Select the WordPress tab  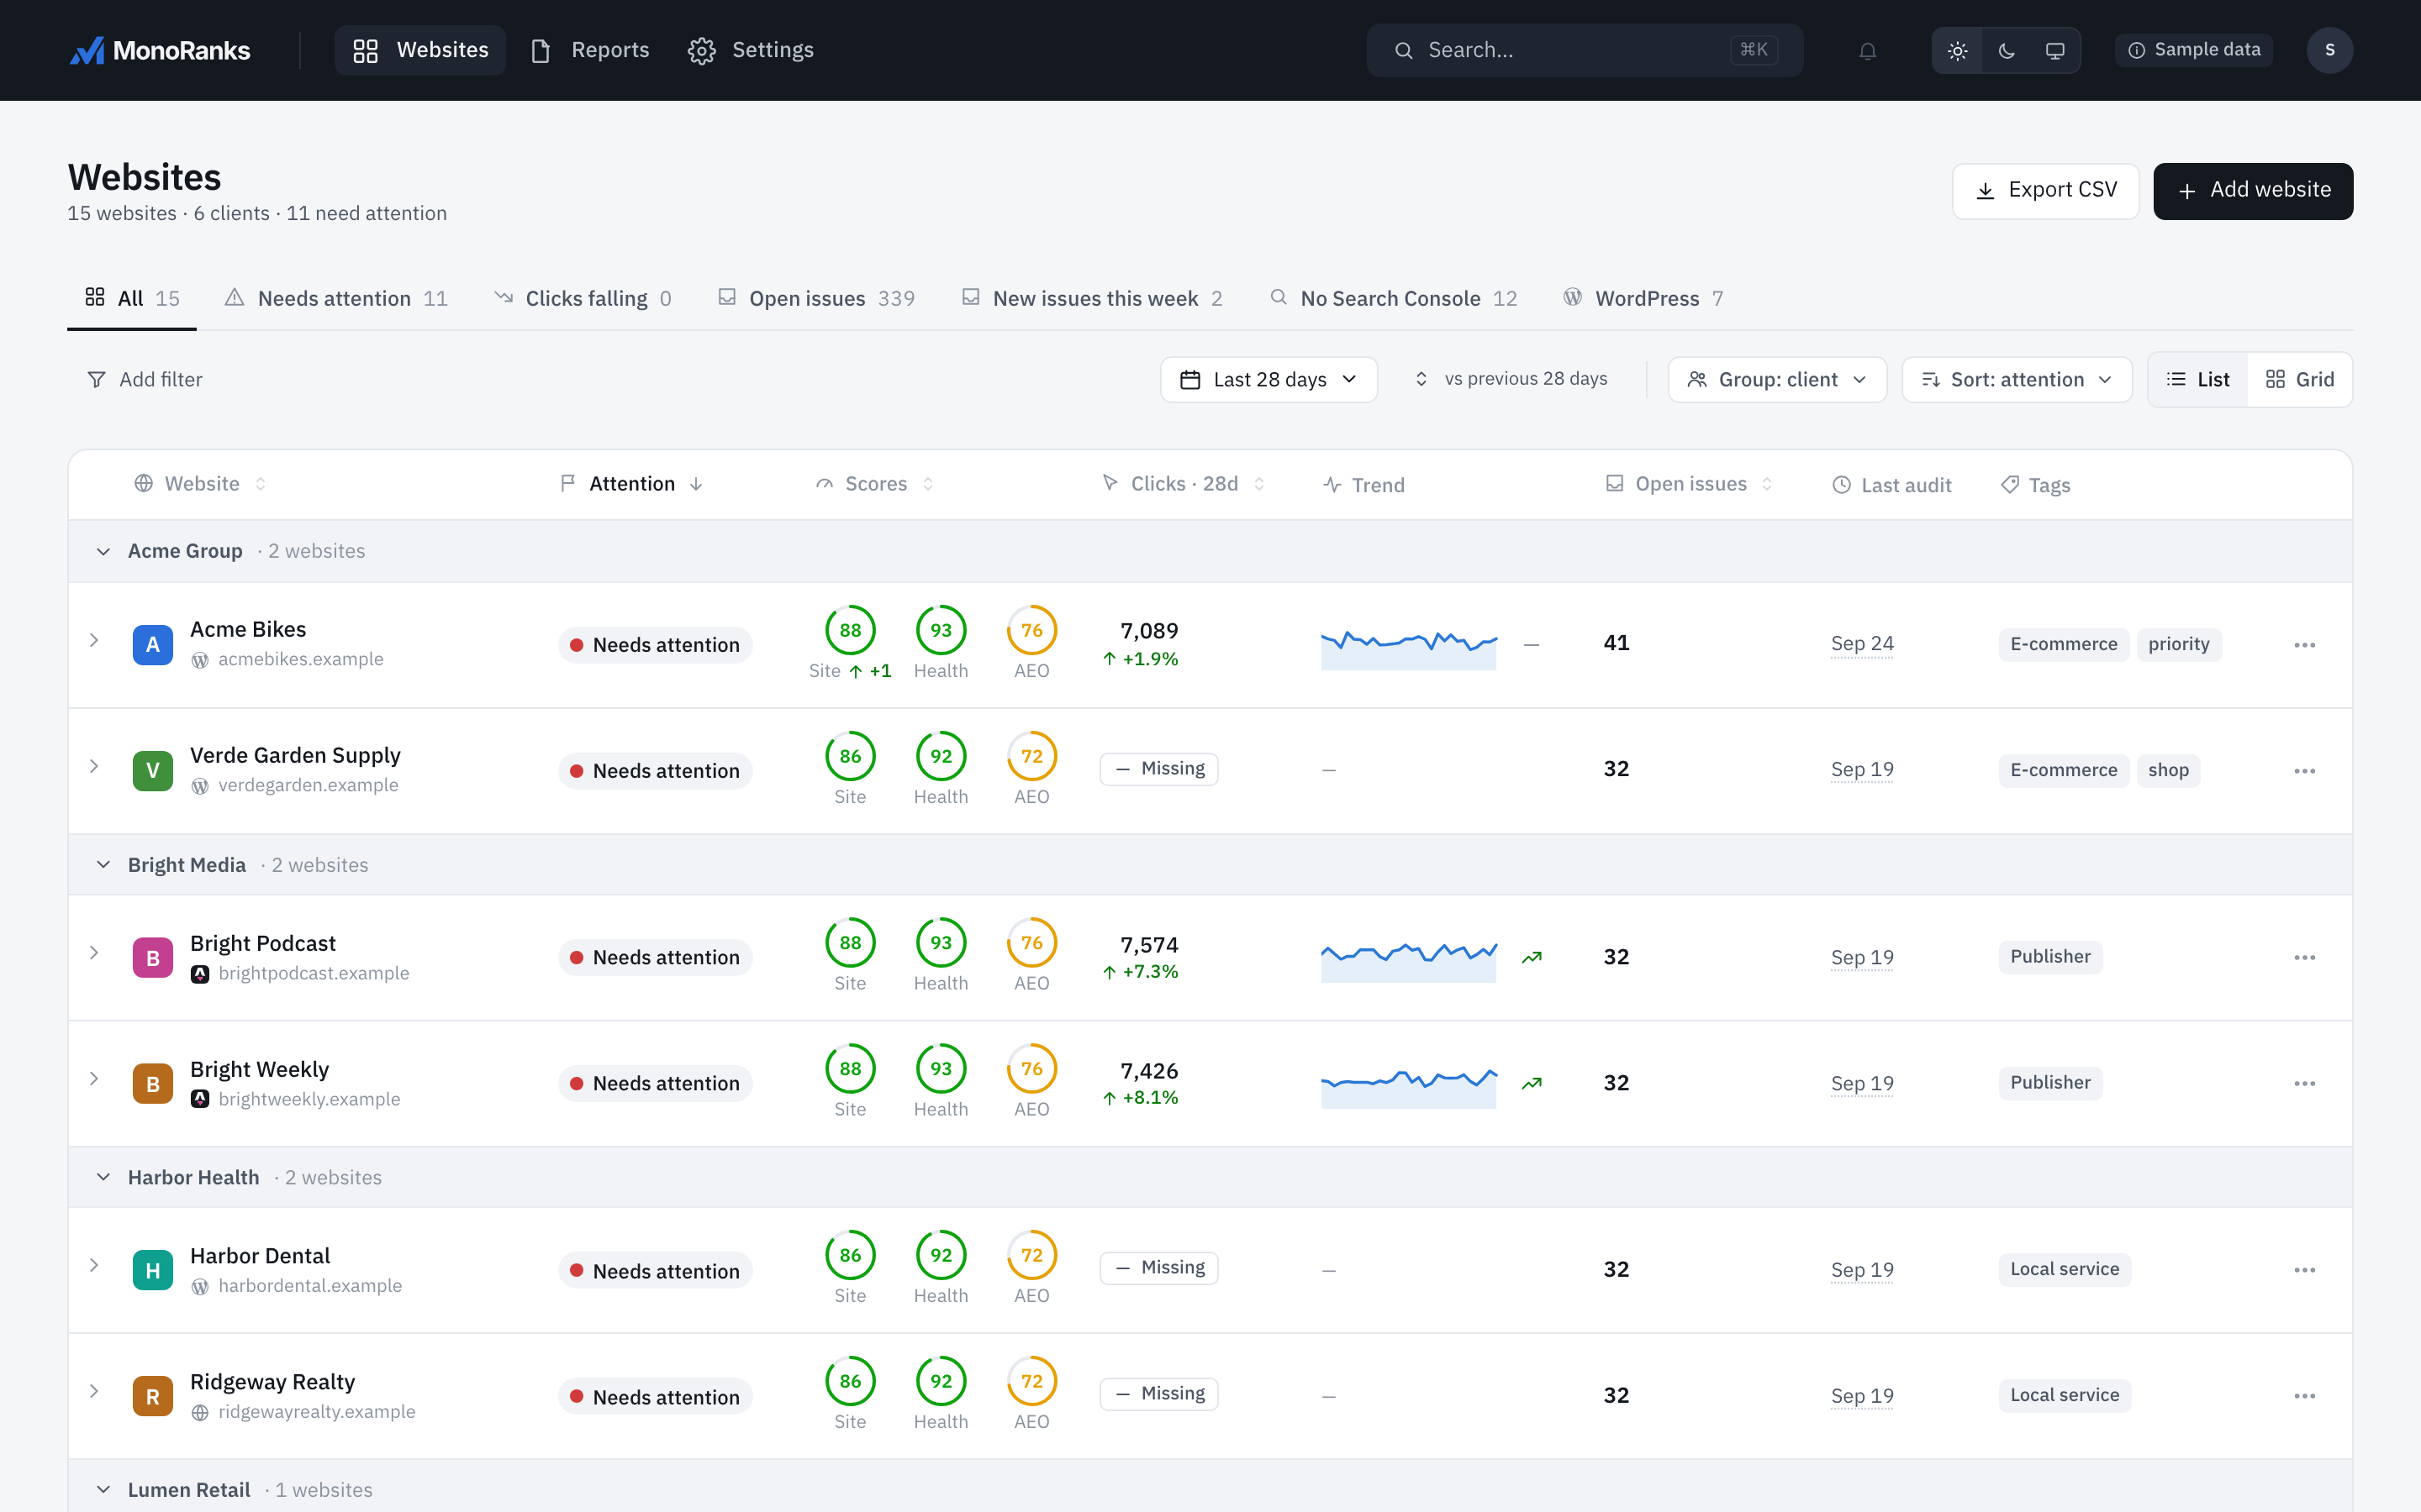pos(1643,298)
